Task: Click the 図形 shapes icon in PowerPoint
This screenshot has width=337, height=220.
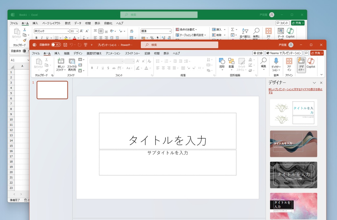Action: click(x=222, y=61)
